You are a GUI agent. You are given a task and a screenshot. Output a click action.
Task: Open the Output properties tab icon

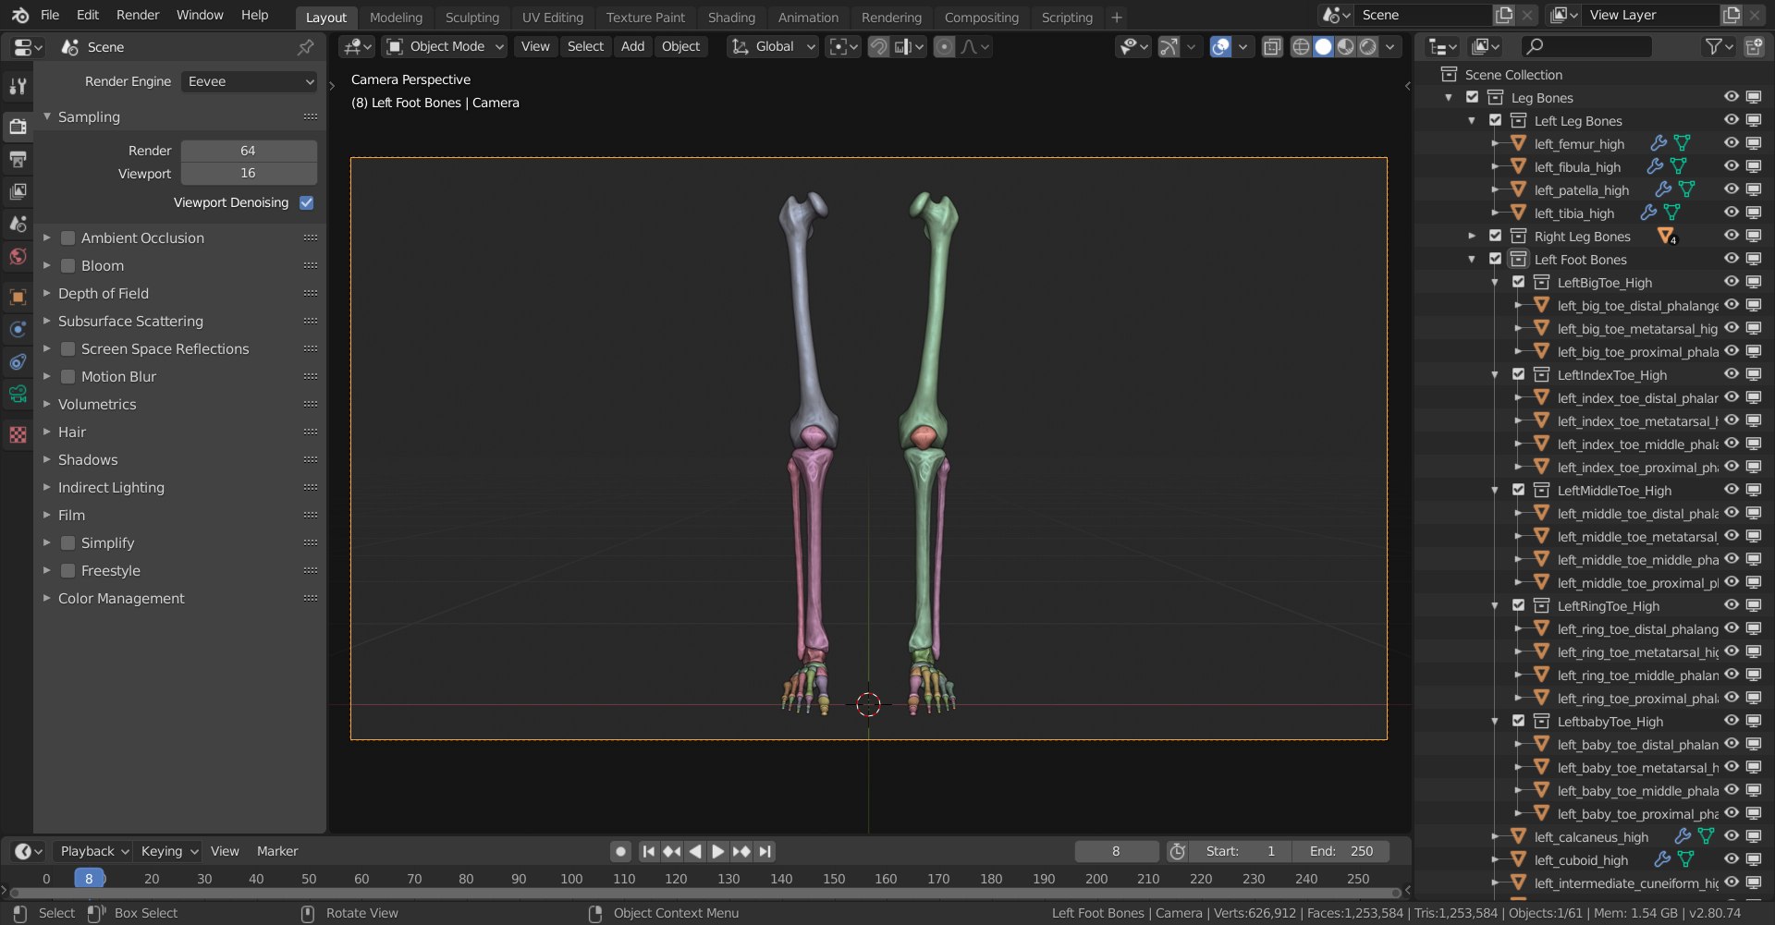click(x=18, y=159)
